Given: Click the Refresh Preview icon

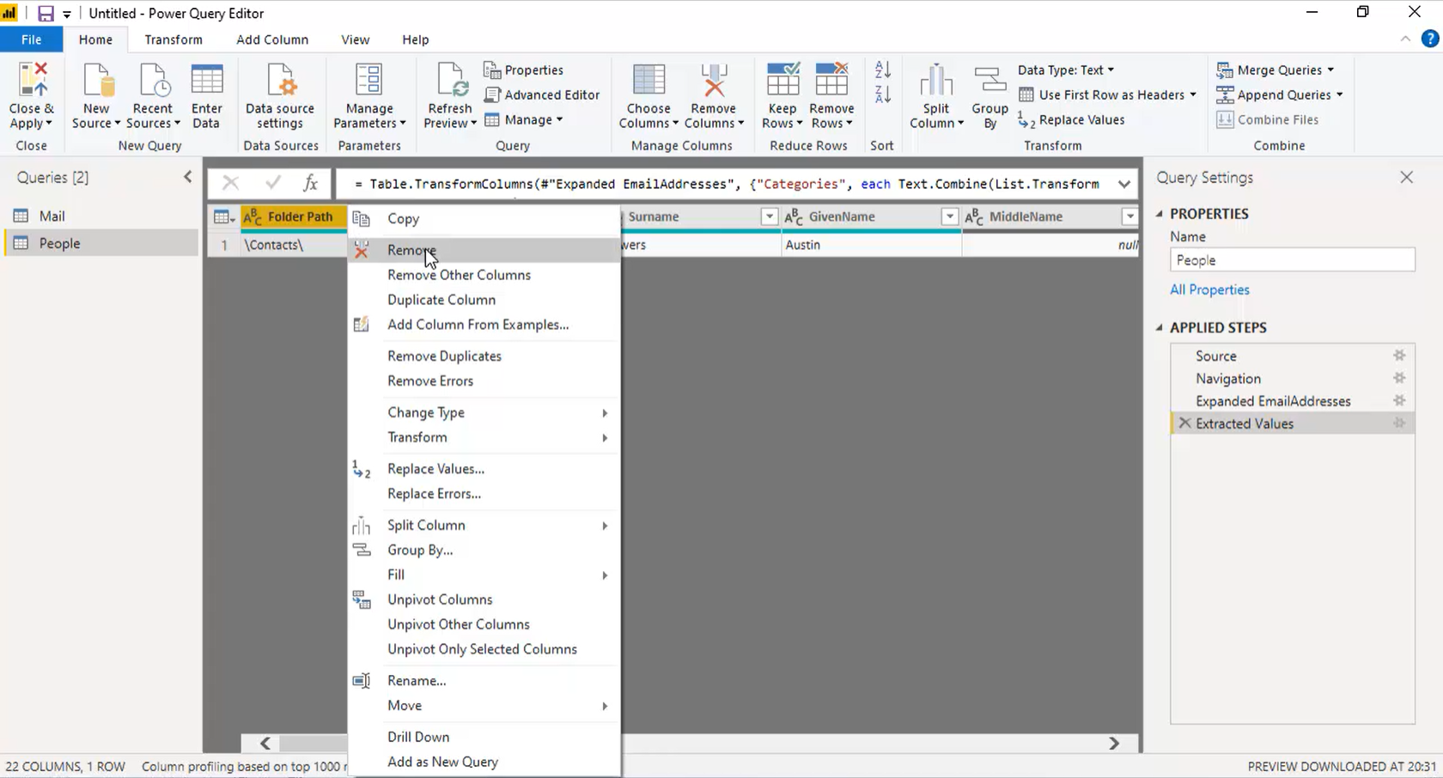Looking at the screenshot, I should [x=450, y=80].
